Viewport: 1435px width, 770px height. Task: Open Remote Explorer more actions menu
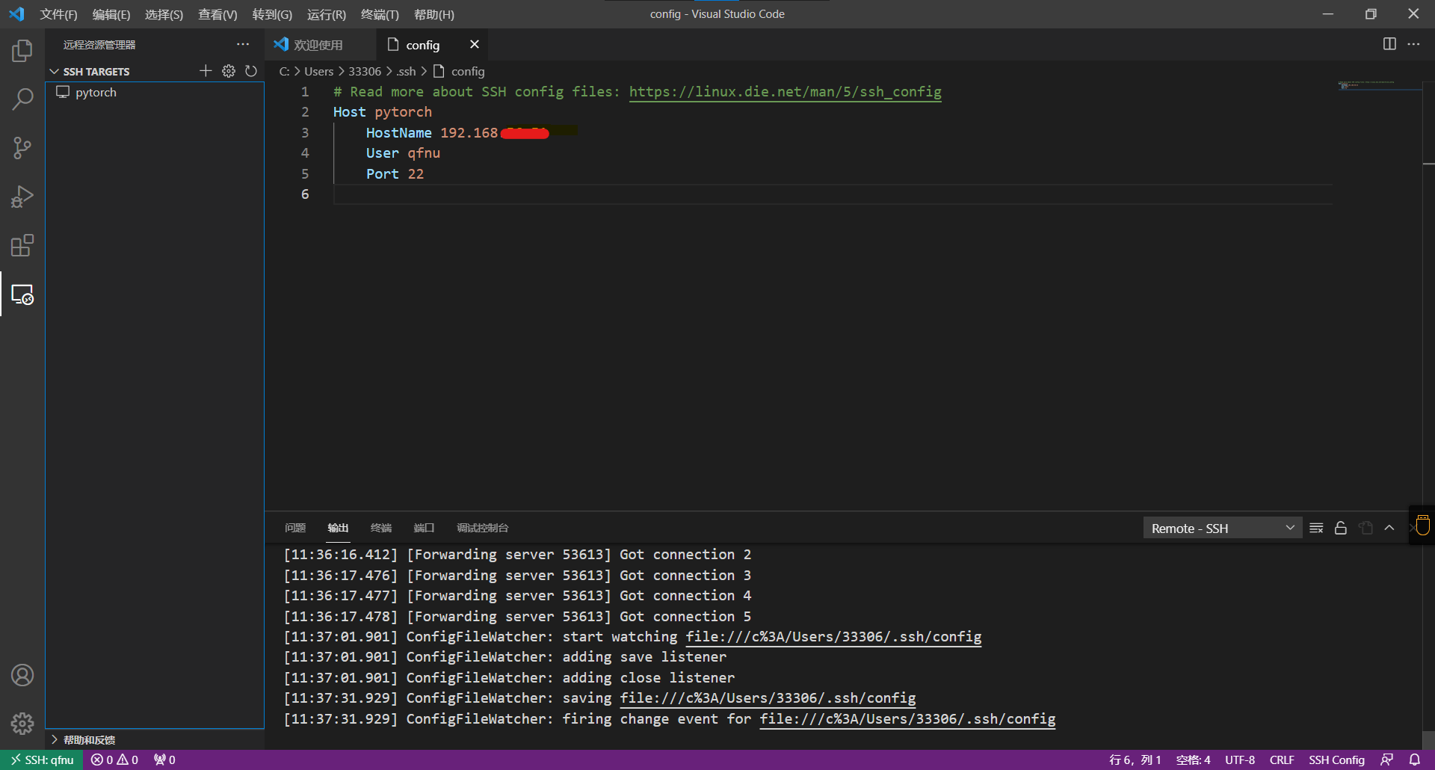click(x=243, y=45)
